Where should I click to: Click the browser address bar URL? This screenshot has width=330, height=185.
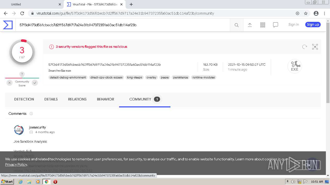point(125,13)
